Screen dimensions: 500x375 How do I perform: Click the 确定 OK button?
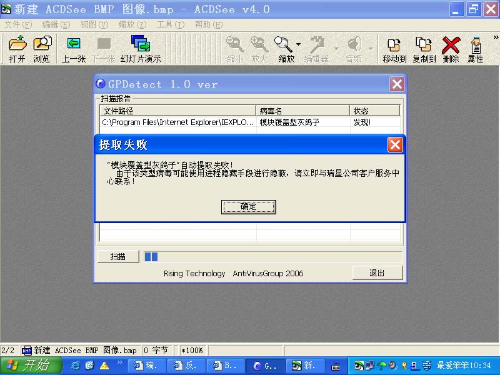pos(248,207)
